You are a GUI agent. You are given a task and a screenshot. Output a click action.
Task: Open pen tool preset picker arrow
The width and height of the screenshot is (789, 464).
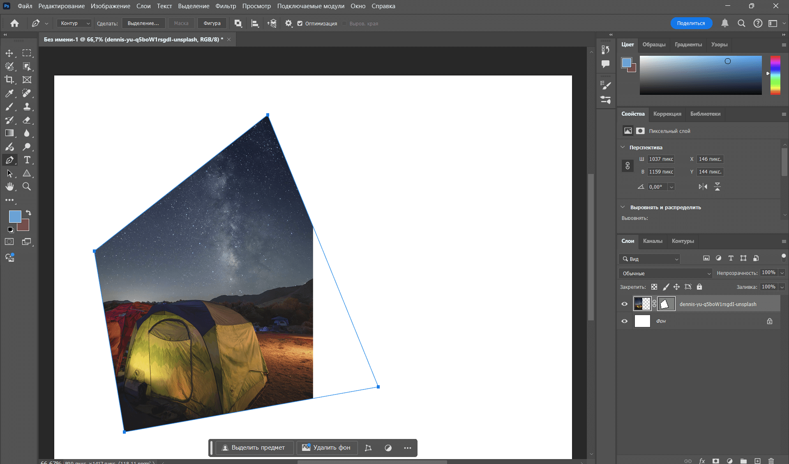[46, 24]
